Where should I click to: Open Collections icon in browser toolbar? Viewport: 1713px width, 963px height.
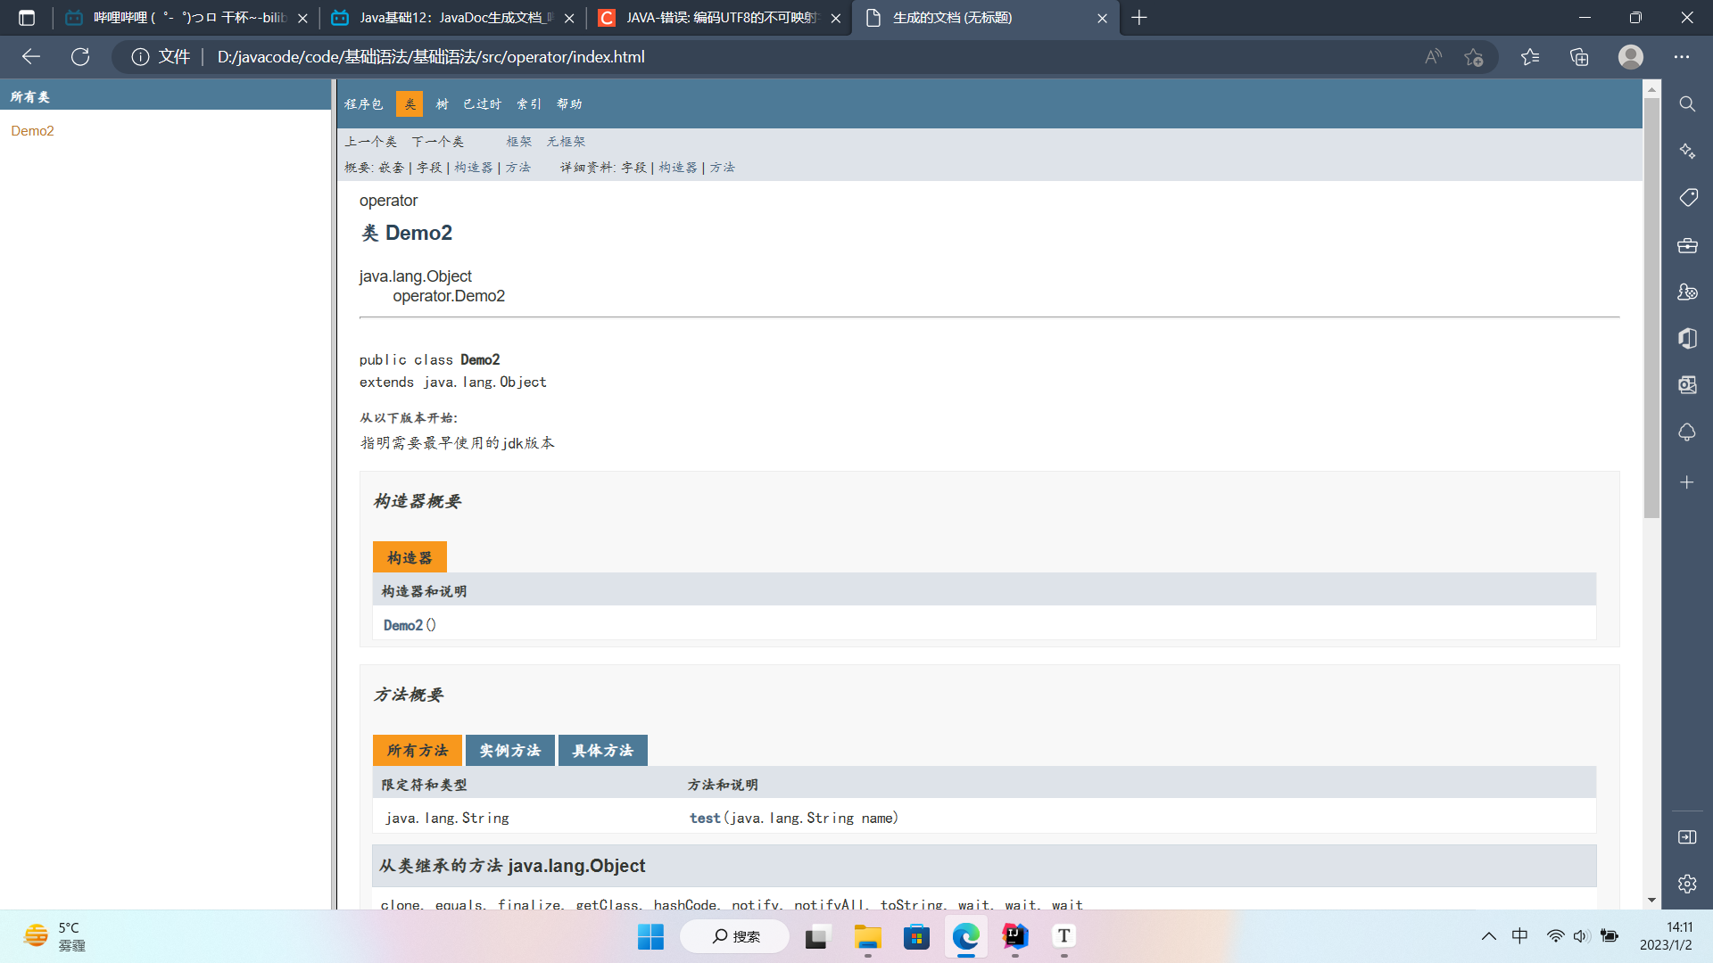pos(1579,57)
